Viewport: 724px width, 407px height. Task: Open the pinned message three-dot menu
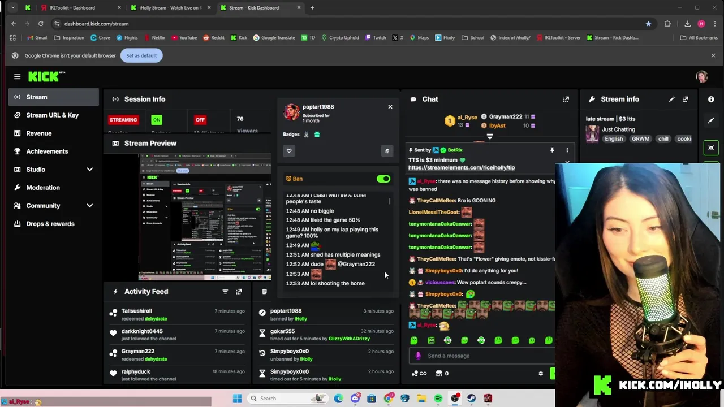click(x=567, y=150)
